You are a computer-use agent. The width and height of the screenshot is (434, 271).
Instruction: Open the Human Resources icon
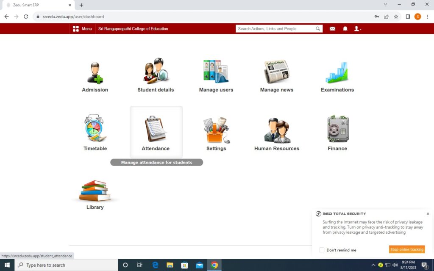tap(276, 130)
